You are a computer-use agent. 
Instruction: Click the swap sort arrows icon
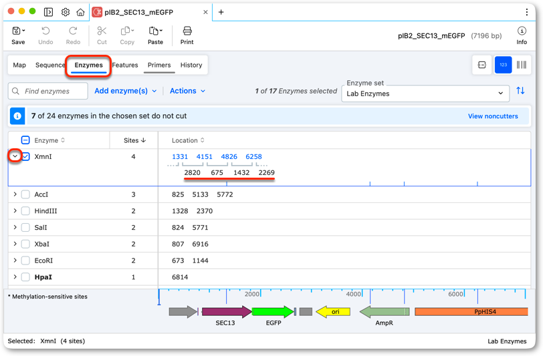coord(520,91)
